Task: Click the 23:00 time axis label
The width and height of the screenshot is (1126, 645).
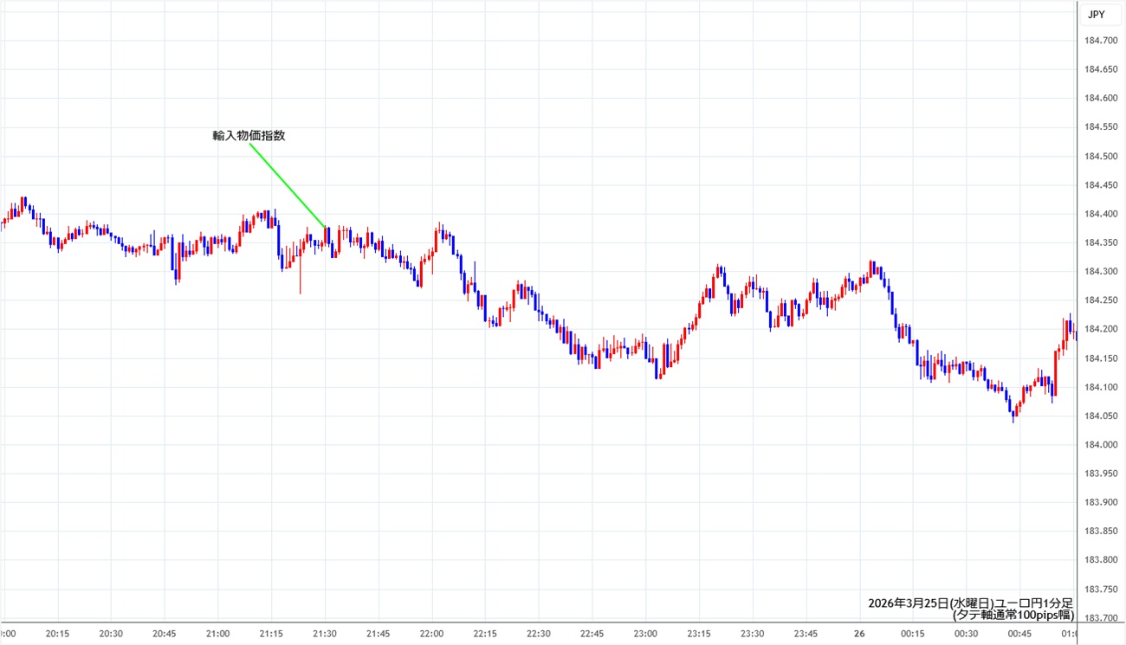Action: point(645,634)
